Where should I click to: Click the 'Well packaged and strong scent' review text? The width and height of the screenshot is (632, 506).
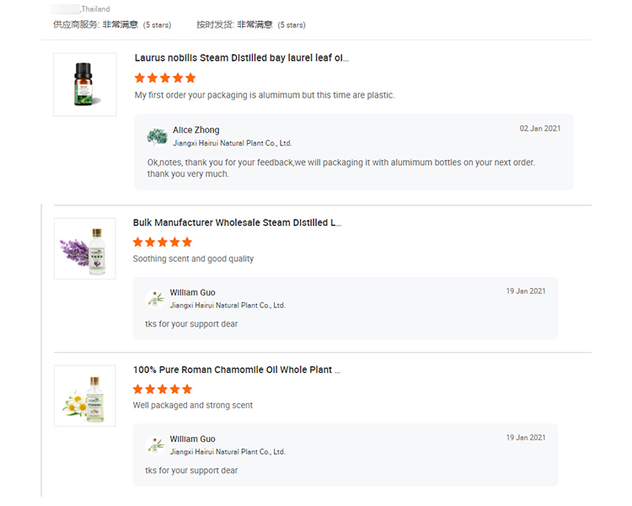pyautogui.click(x=193, y=406)
